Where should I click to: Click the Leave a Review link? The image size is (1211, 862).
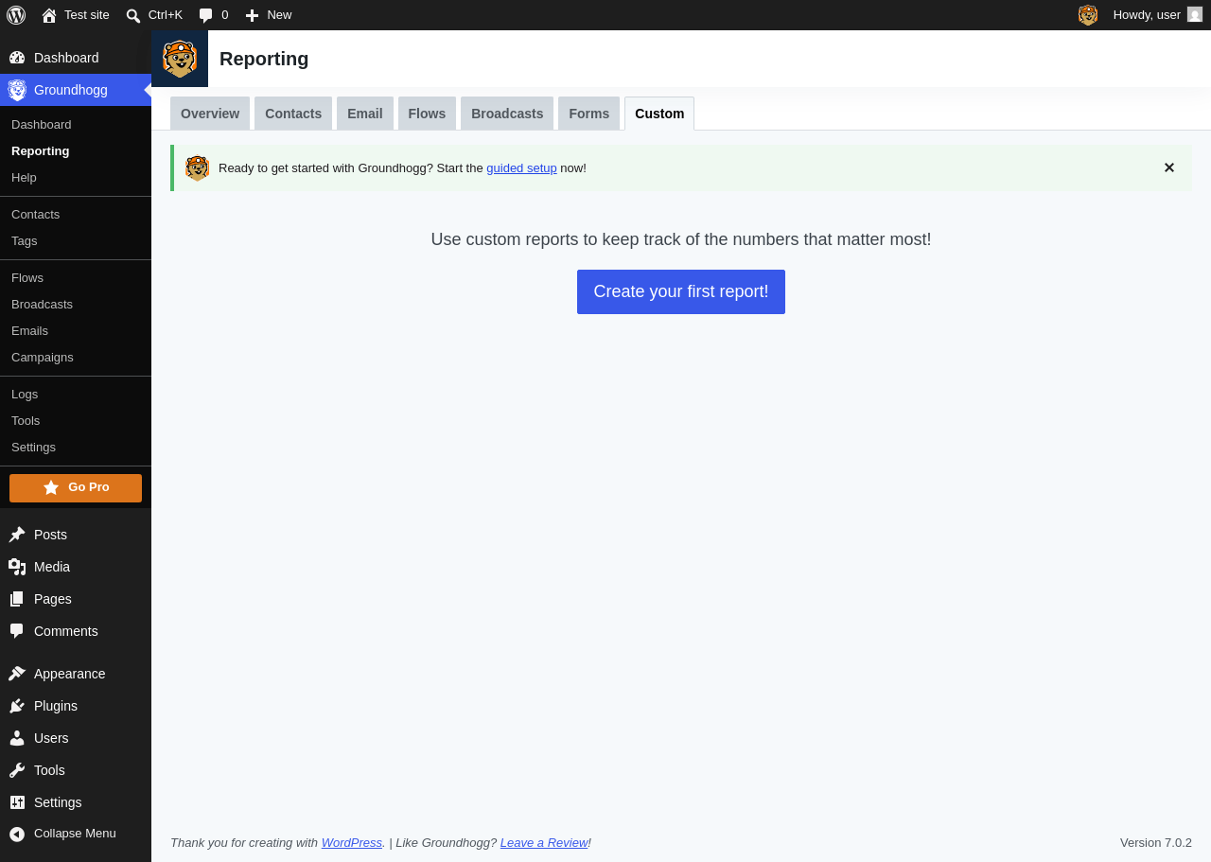[x=544, y=842]
